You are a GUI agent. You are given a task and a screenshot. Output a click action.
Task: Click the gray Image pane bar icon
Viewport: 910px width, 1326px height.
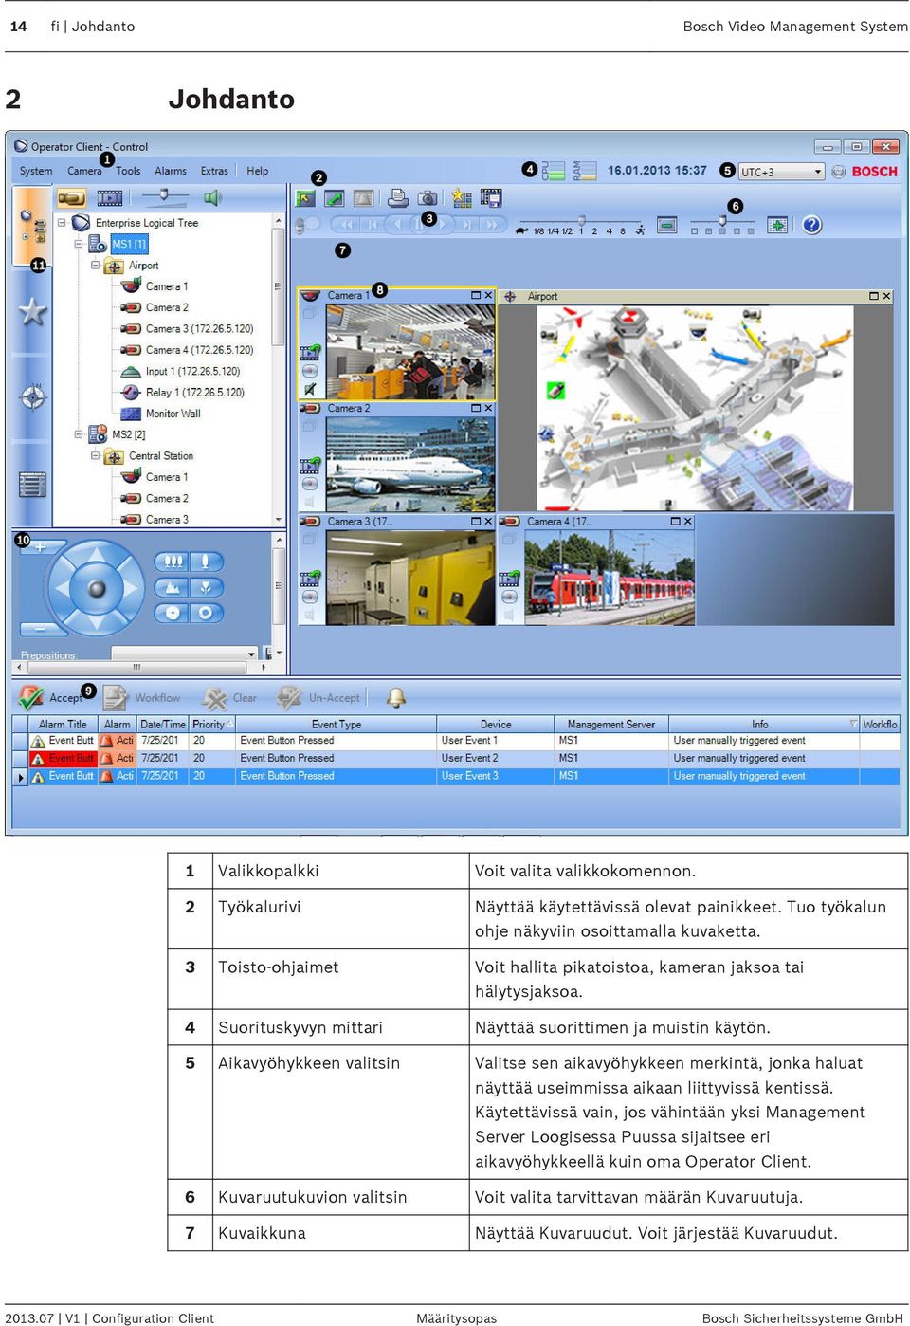click(x=363, y=198)
